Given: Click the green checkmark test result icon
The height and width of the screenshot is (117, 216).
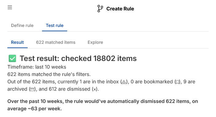Looking at the screenshot, I should (12, 58).
